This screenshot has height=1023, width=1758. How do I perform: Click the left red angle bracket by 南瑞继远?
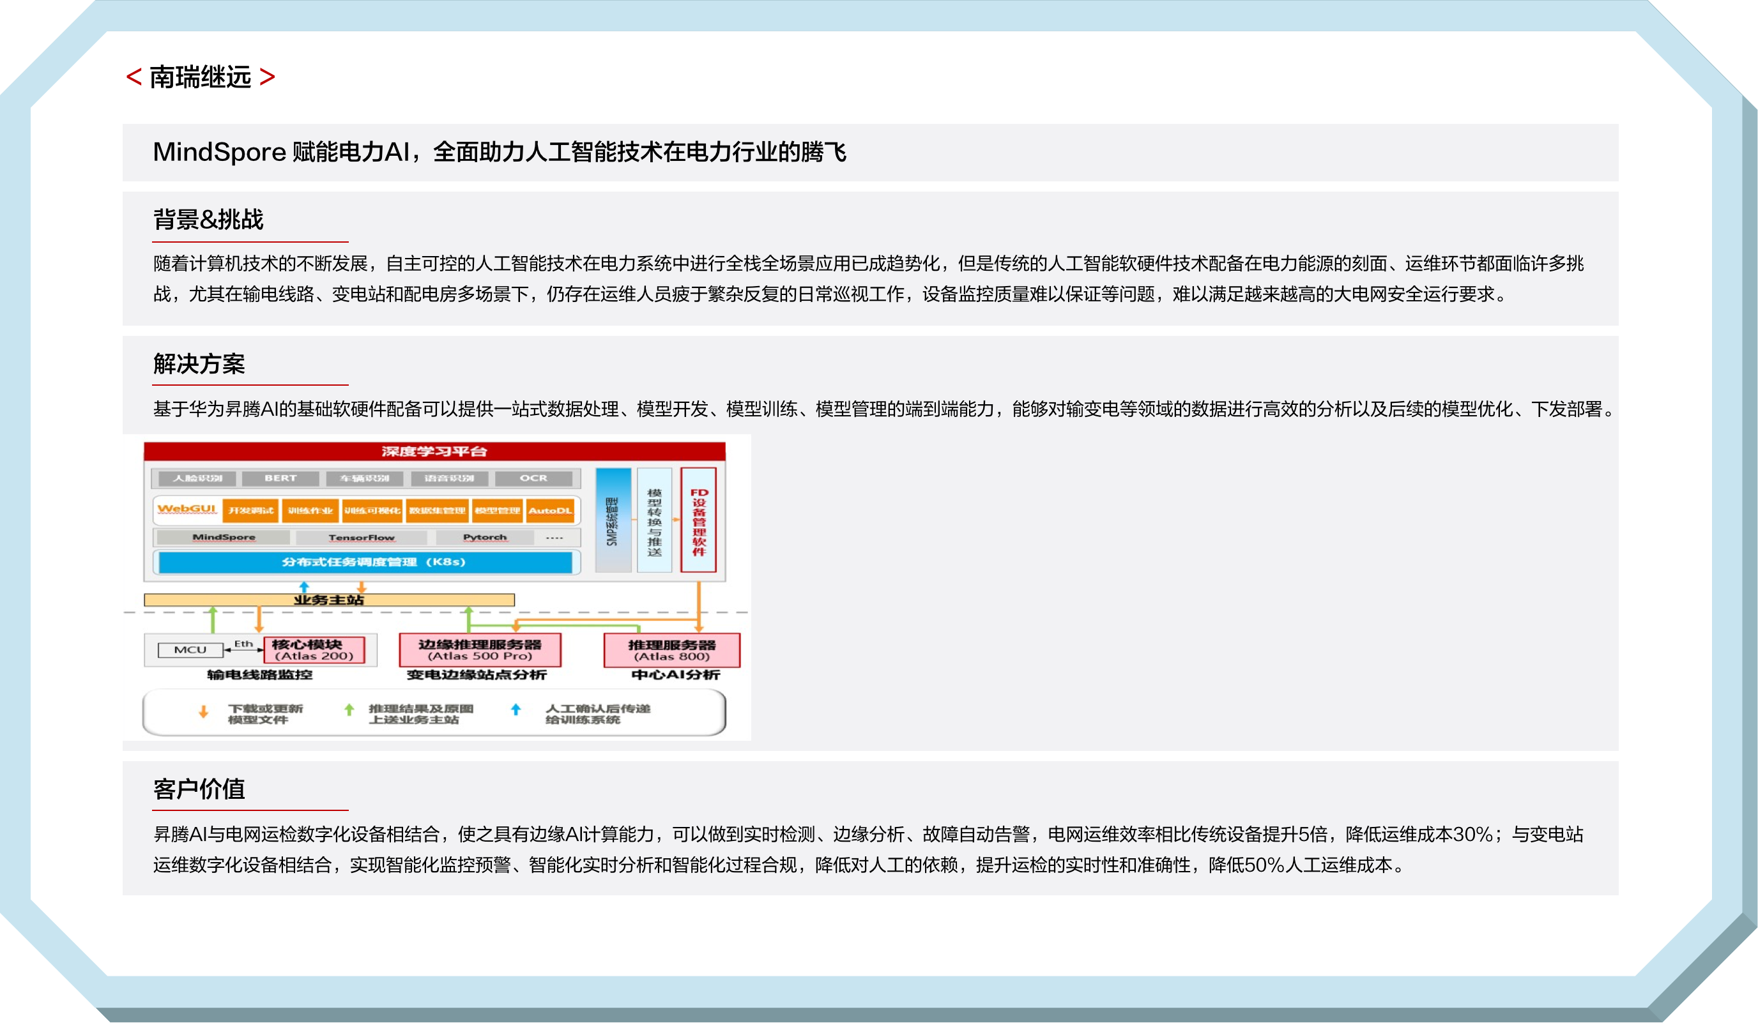click(x=134, y=77)
